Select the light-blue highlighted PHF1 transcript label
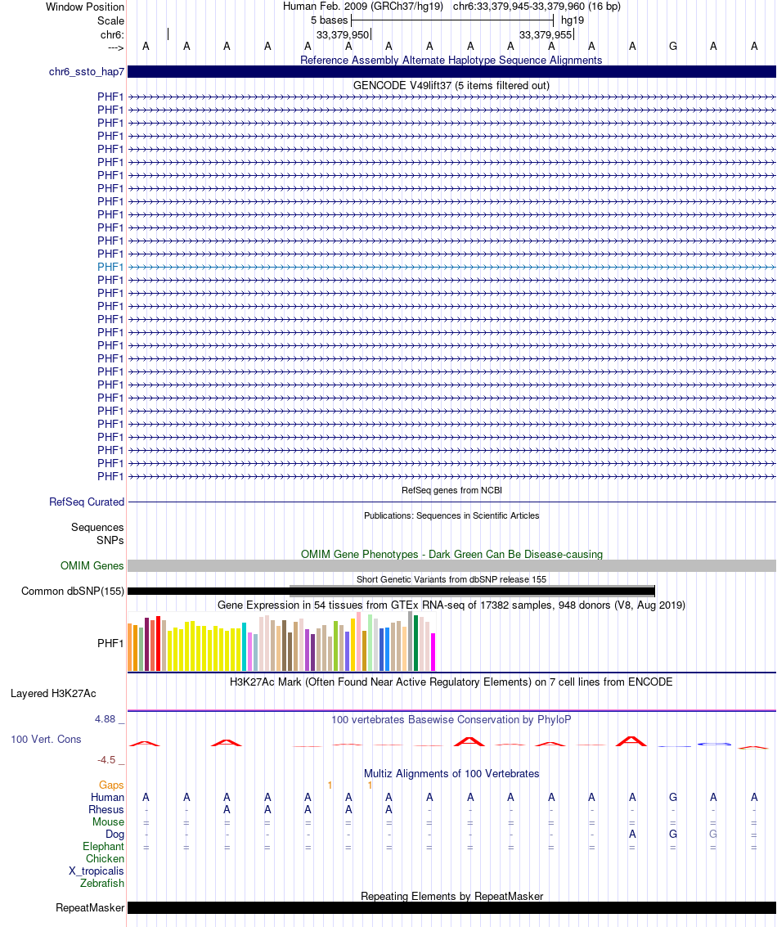The height and width of the screenshot is (927, 777). click(x=110, y=268)
